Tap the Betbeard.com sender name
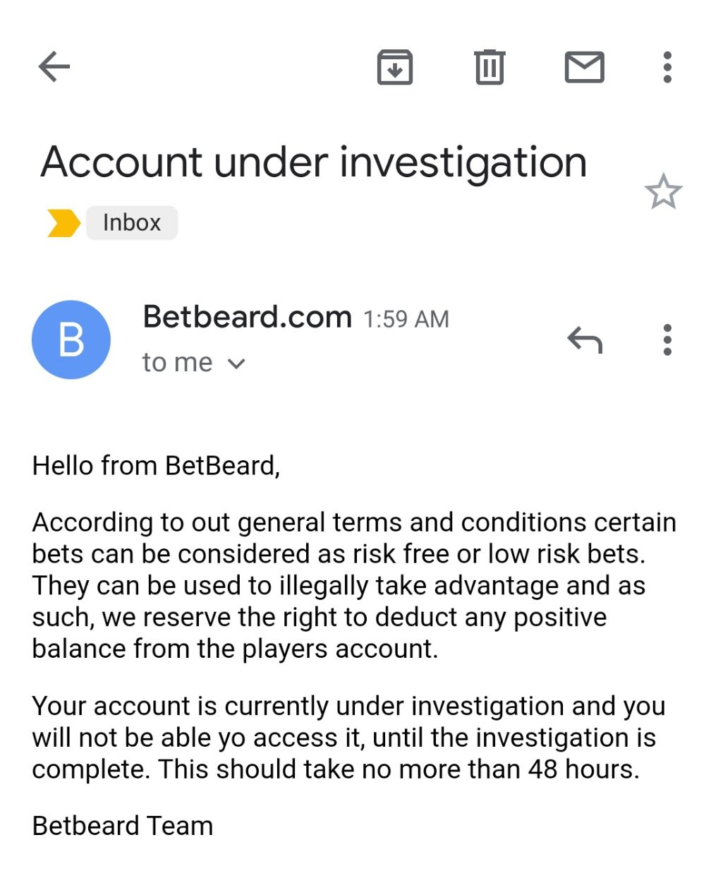Screen dimensions: 711x871 coord(247,317)
